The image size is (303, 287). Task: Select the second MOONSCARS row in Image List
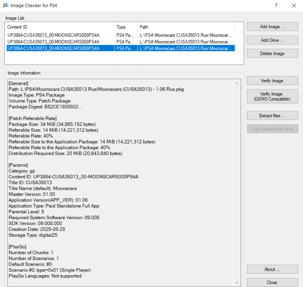(x=121, y=42)
